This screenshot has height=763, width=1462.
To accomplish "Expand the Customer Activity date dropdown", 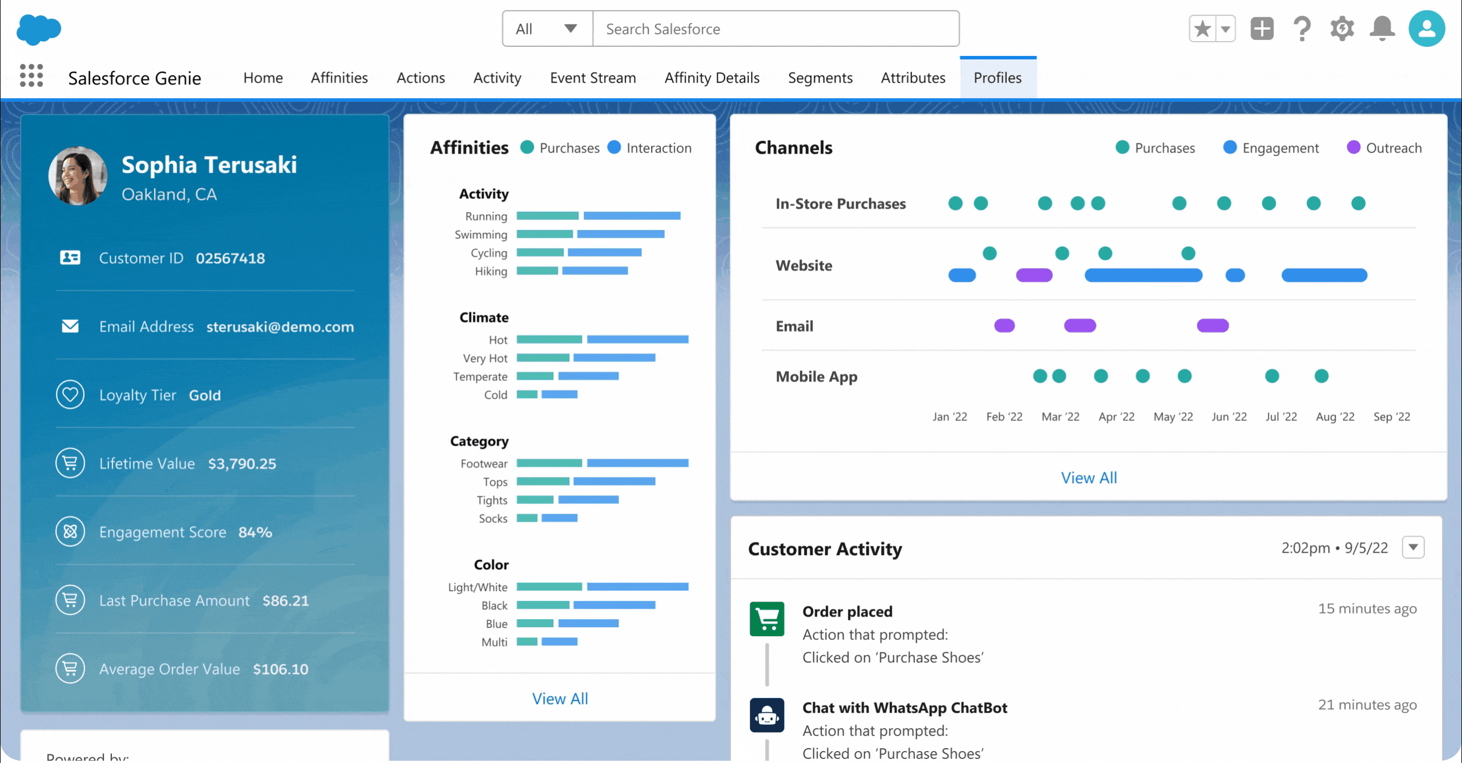I will click(x=1413, y=547).
